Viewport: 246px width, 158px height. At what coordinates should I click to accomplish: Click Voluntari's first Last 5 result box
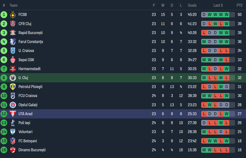click(x=204, y=132)
